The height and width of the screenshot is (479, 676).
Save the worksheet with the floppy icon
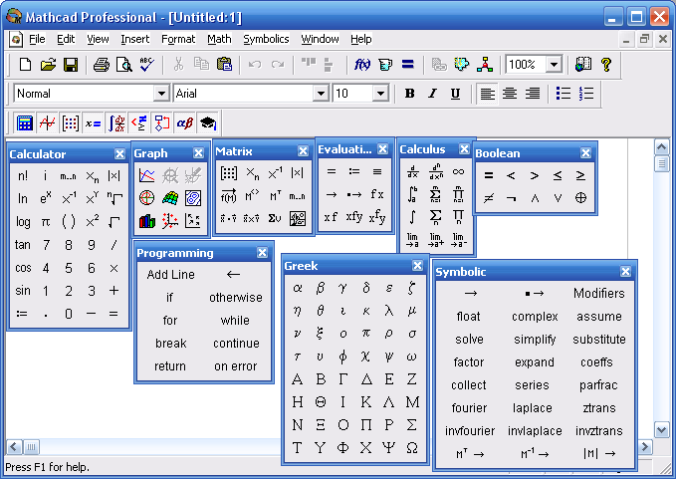tap(71, 65)
